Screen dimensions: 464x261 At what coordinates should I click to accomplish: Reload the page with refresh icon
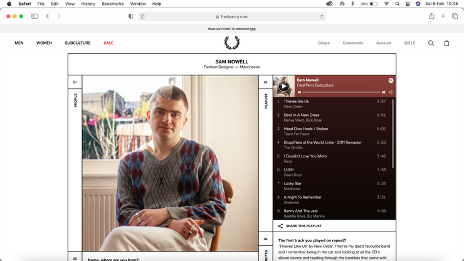tap(322, 16)
